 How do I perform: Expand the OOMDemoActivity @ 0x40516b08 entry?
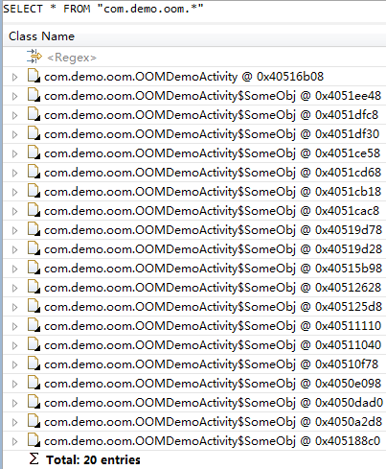pyautogui.click(x=14, y=77)
